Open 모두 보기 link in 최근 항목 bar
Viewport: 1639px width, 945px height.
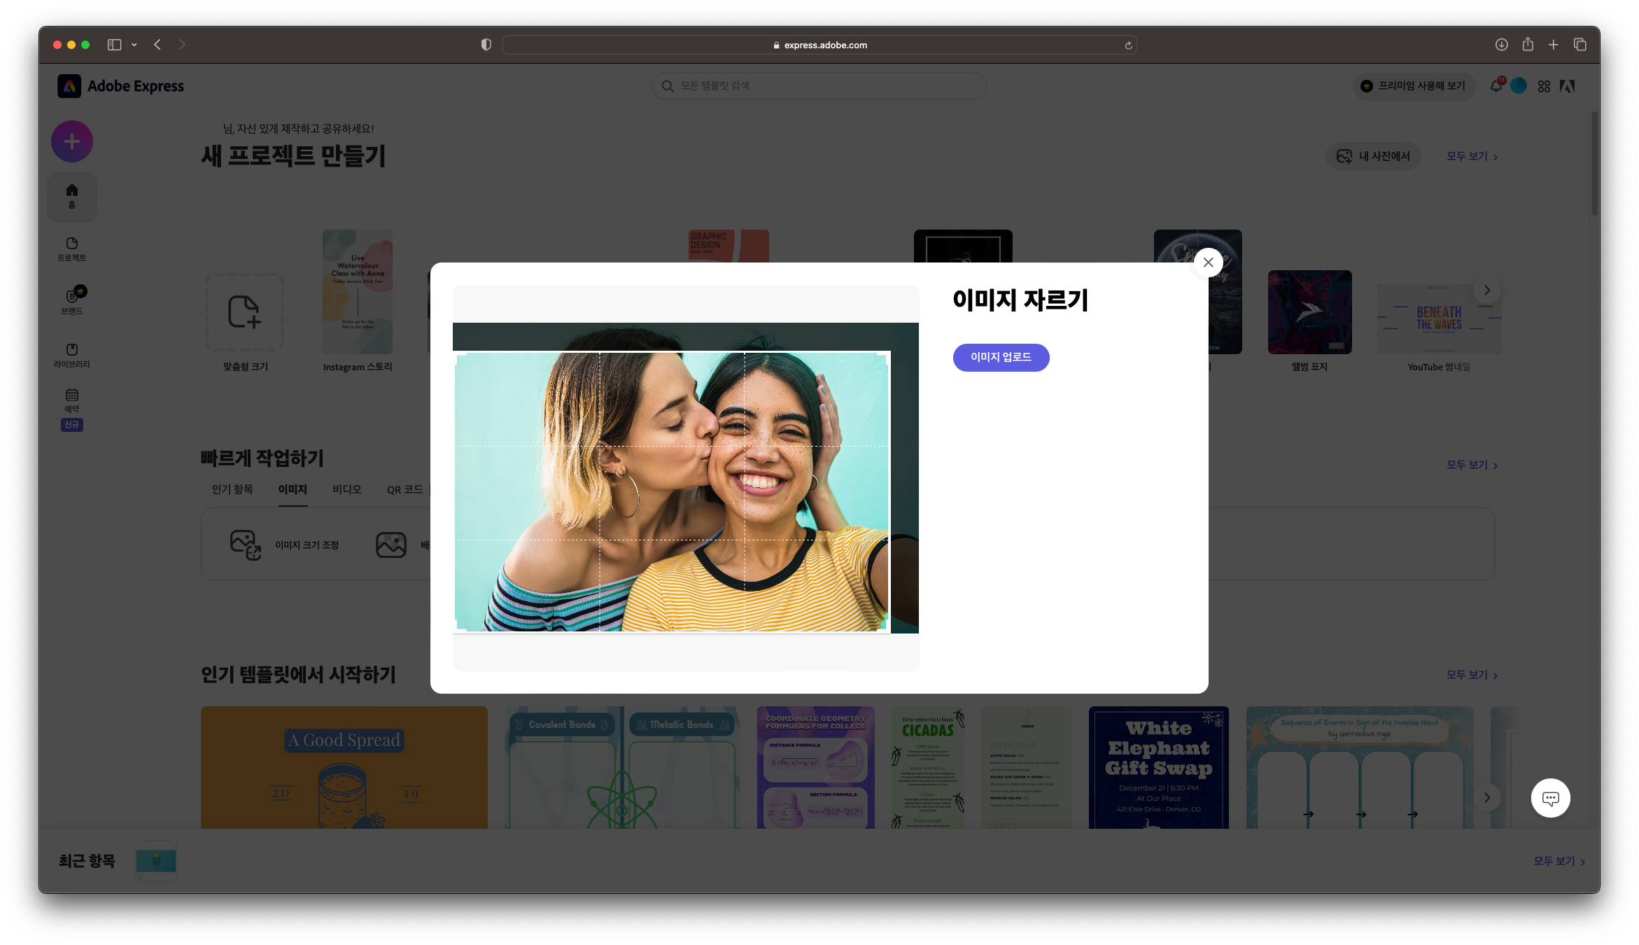pyautogui.click(x=1559, y=861)
